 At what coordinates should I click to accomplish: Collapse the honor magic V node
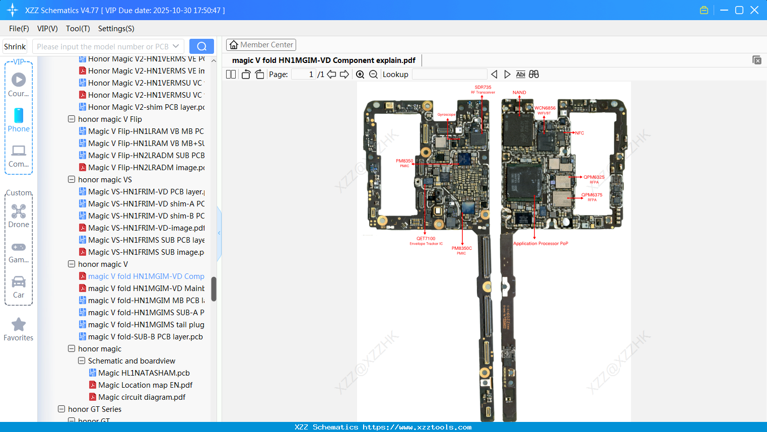click(72, 264)
